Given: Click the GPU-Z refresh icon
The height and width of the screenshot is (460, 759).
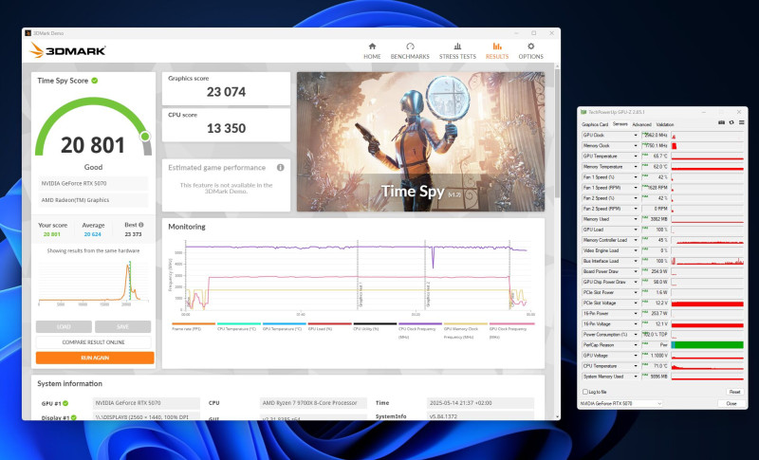Looking at the screenshot, I should coord(731,123).
